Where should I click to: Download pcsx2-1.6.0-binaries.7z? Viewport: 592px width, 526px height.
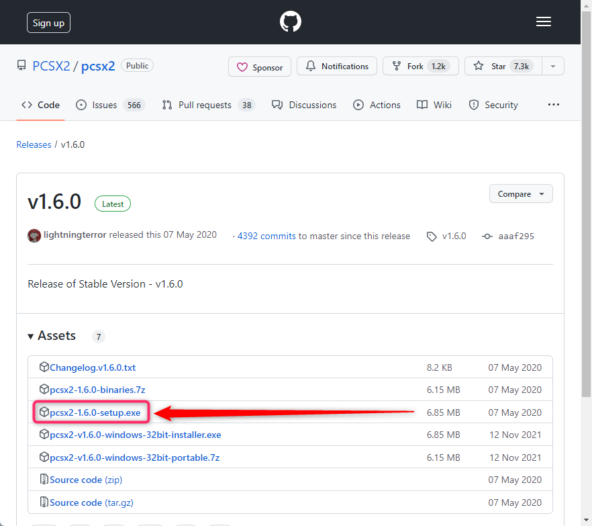97,390
